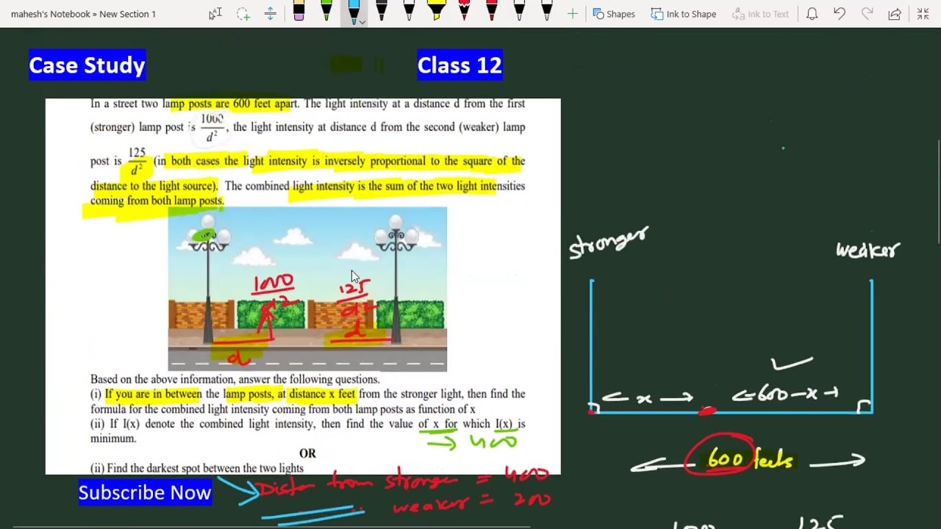Open the Share button
Image resolution: width=941 pixels, height=529 pixels.
tap(895, 14)
